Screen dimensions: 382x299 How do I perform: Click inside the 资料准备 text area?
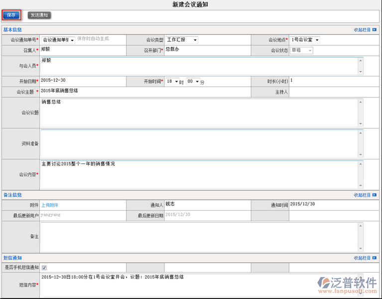point(199,144)
